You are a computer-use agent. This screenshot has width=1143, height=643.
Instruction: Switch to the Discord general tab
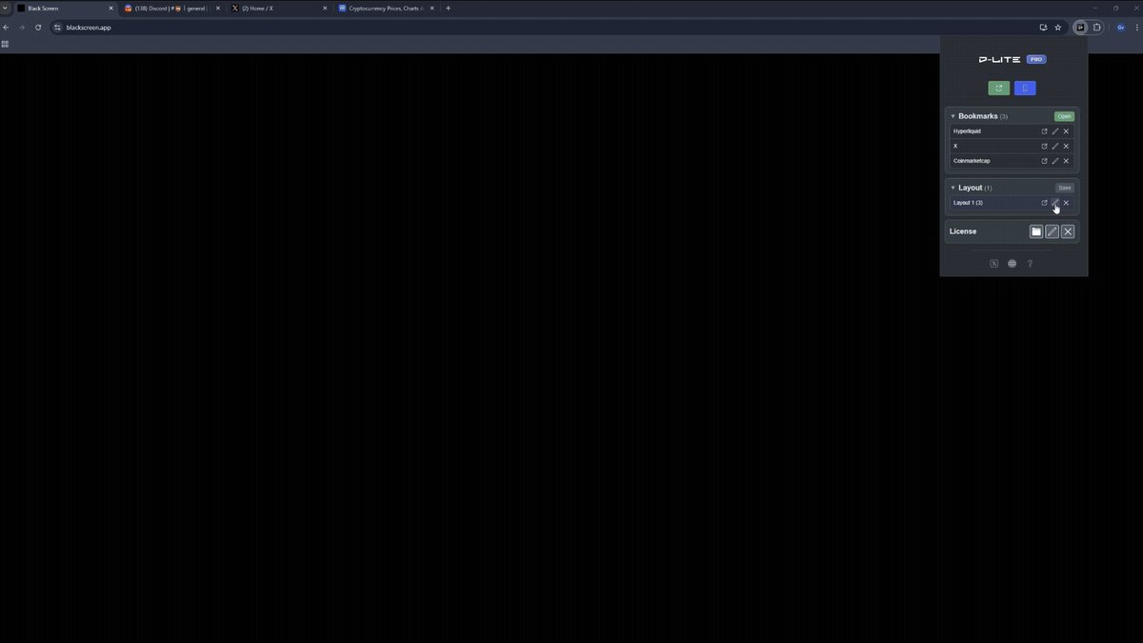click(172, 8)
